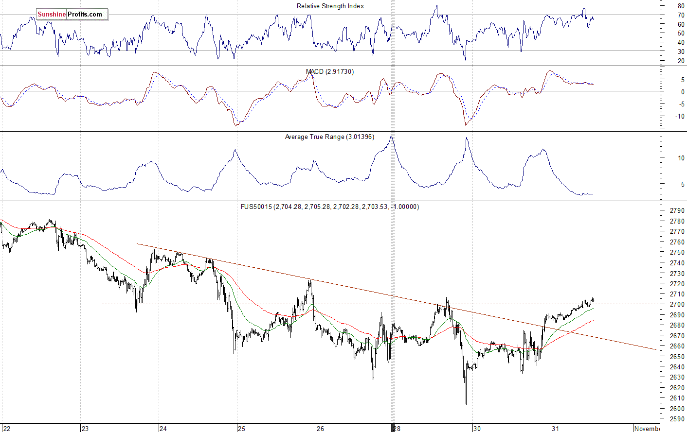Click the Average True Range axis value 10
This screenshot has width=687, height=432.
(x=681, y=158)
